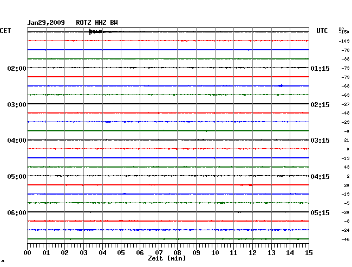The image size is (352, 267).
Task: Click the DC offset value -24
Action: [346, 230]
